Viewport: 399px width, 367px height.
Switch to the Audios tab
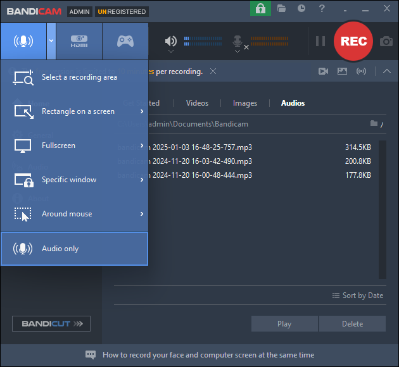pyautogui.click(x=293, y=103)
